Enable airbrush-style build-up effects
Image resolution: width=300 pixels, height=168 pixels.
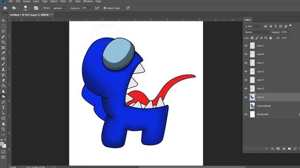point(97,8)
